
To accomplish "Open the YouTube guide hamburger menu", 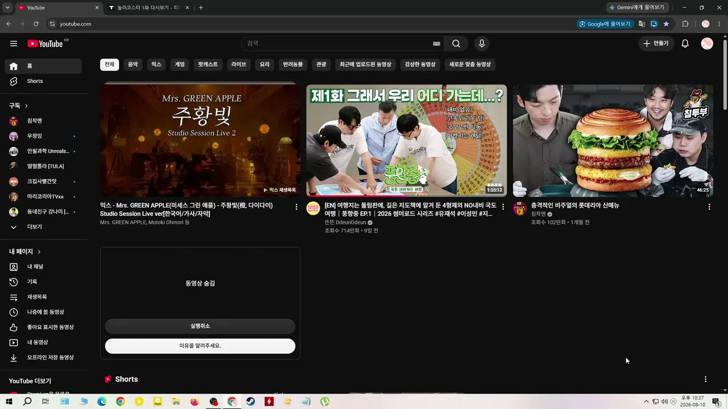I will [14, 44].
